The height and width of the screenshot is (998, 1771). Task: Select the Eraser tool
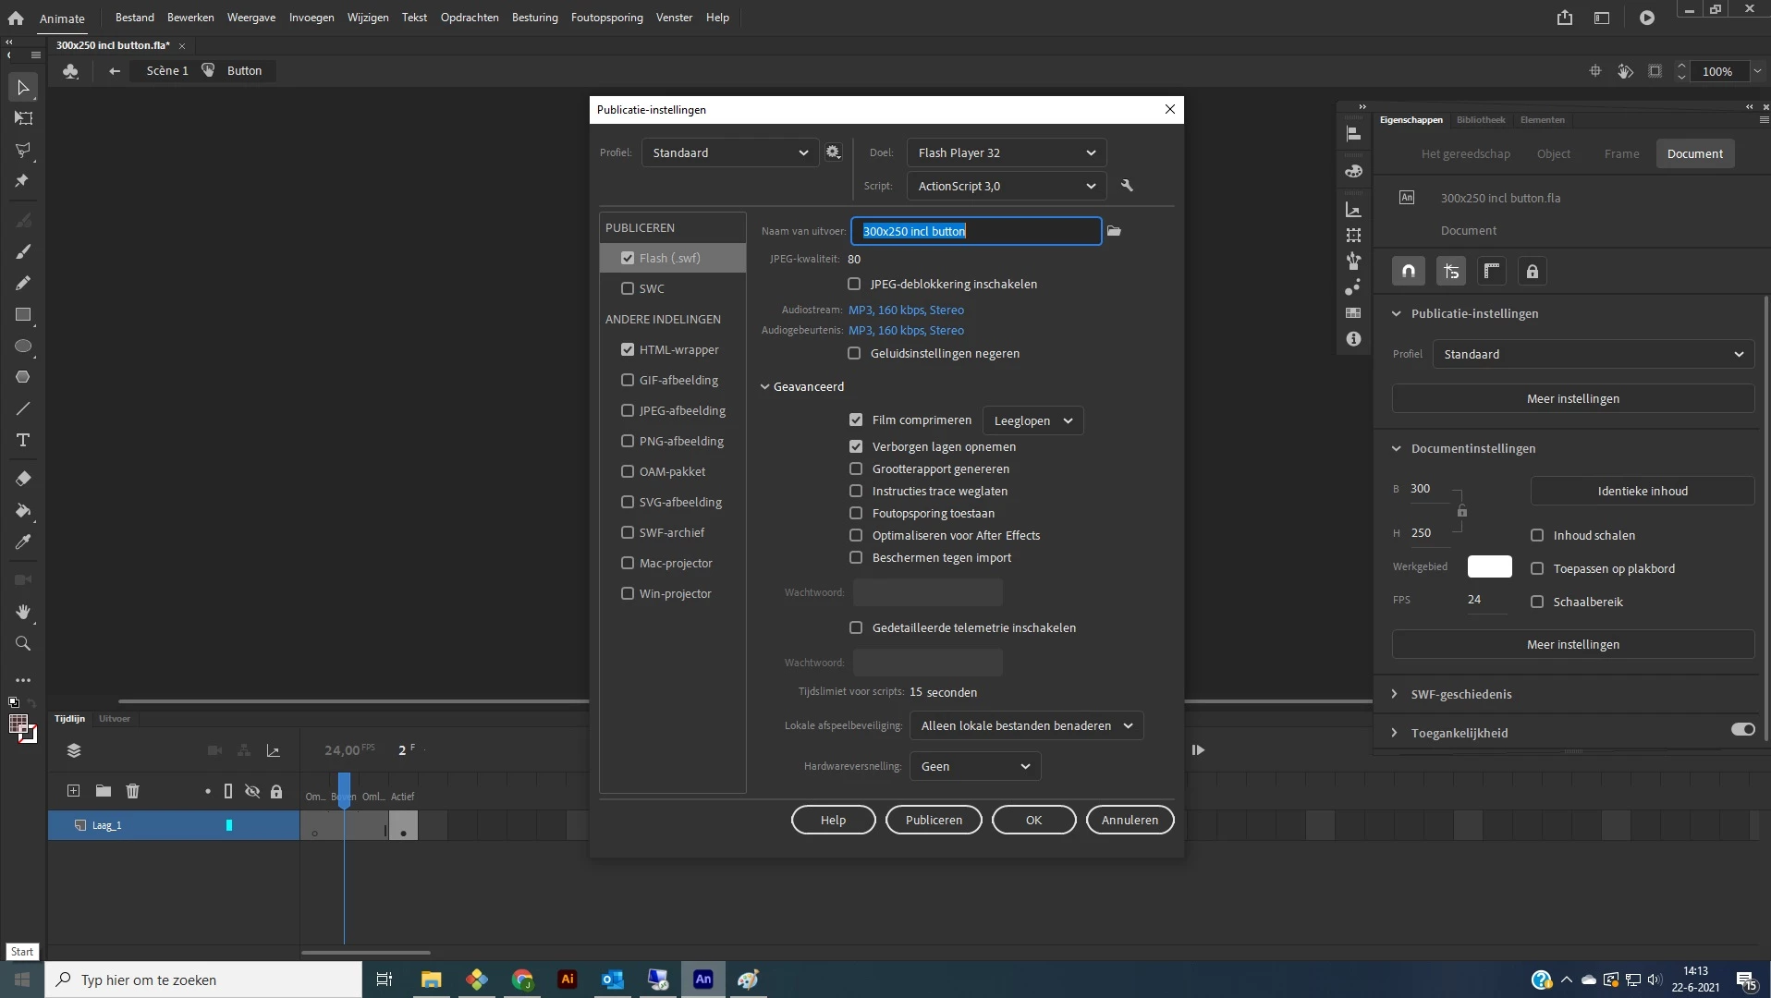pyautogui.click(x=23, y=479)
